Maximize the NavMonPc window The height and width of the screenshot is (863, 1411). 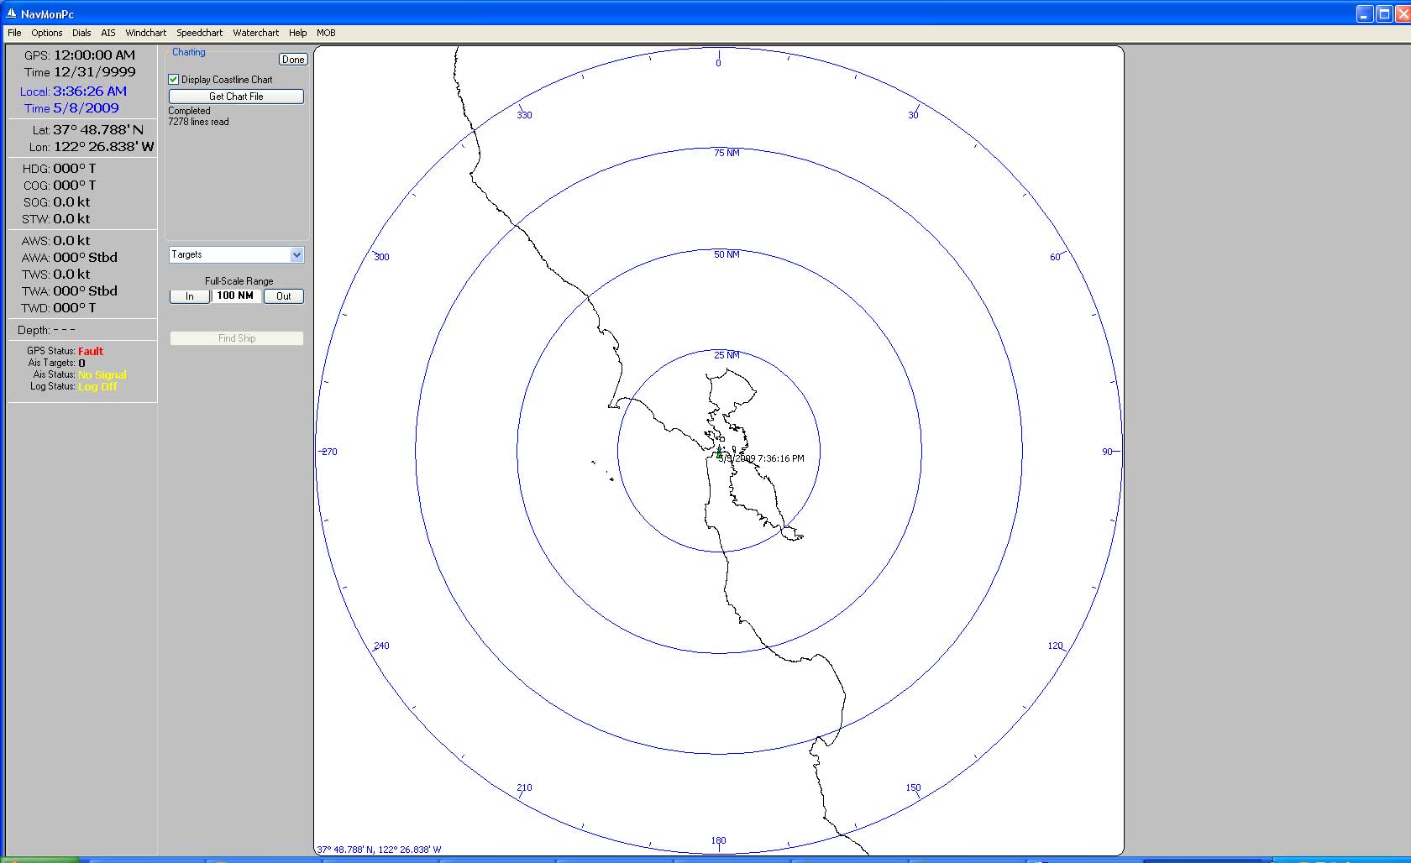click(x=1383, y=13)
